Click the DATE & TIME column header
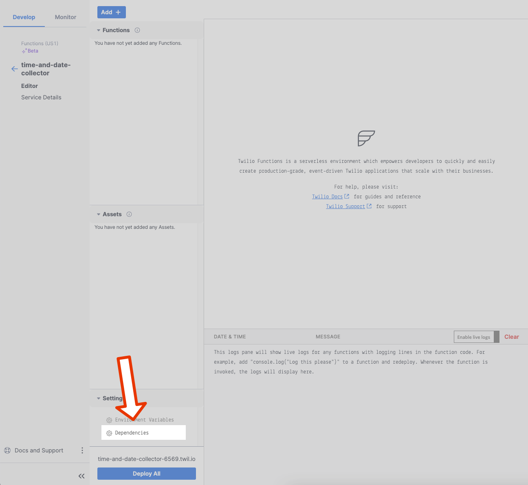 point(230,337)
